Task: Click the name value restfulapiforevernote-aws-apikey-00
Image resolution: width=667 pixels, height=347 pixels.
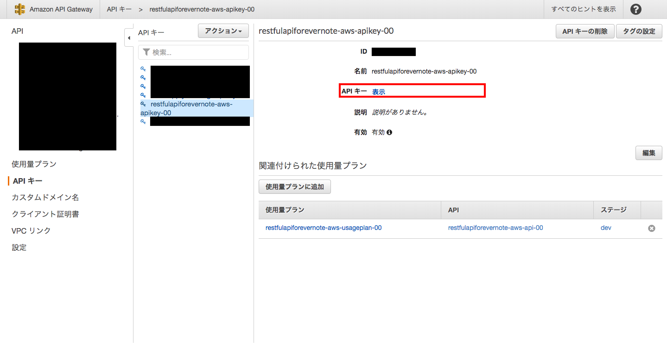Action: (x=424, y=71)
